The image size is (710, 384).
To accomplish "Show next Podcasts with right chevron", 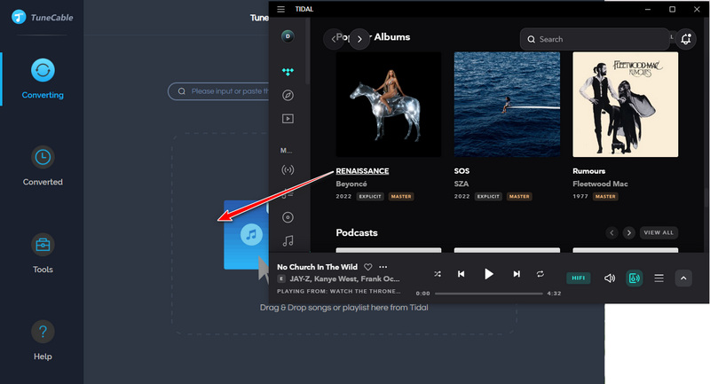I will 628,232.
